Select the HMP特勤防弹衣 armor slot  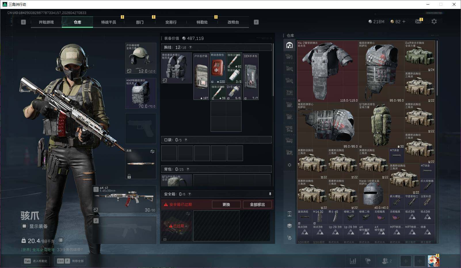pos(141,93)
